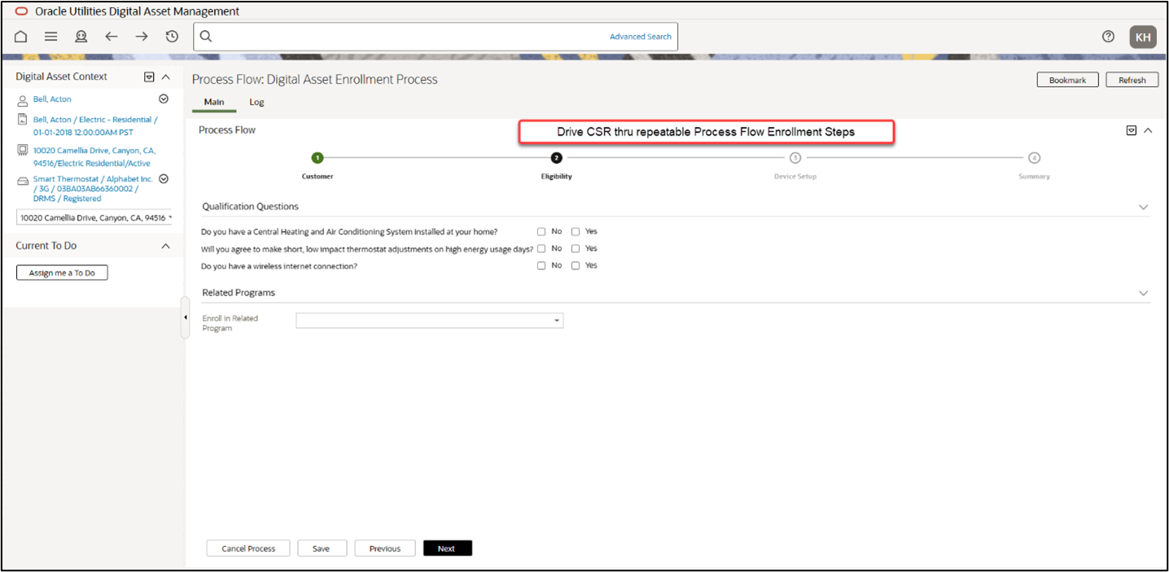Navigate back with the left arrow icon
This screenshot has height=572, width=1169.
[x=112, y=37]
